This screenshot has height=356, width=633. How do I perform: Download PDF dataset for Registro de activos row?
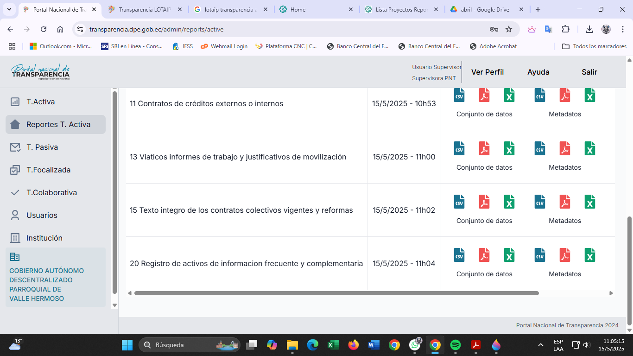(x=484, y=255)
